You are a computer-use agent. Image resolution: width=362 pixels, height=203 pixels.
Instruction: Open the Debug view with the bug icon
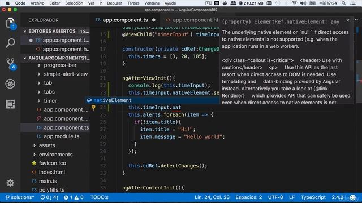coord(10,83)
